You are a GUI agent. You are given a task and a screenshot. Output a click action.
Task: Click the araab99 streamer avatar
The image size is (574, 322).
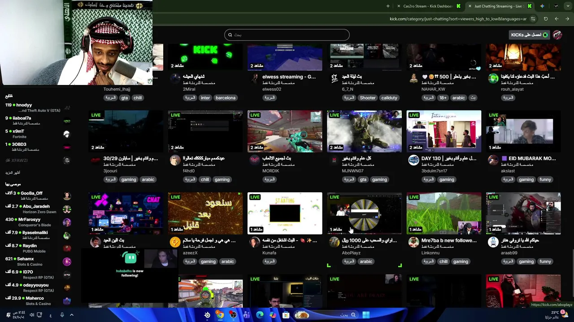(493, 242)
